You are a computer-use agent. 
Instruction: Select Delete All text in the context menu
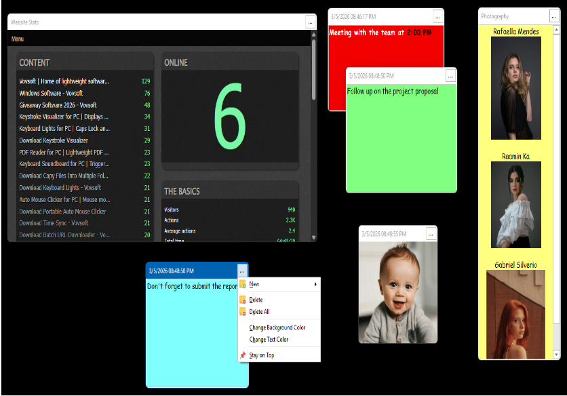[259, 312]
